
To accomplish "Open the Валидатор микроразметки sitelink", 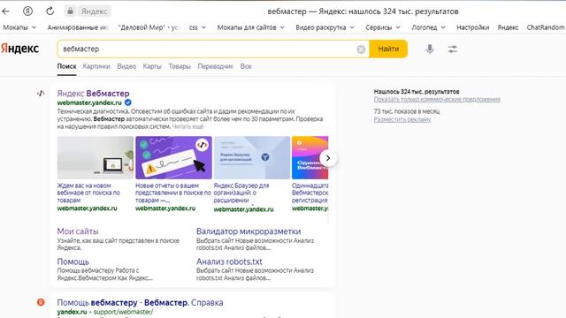I will [249, 231].
